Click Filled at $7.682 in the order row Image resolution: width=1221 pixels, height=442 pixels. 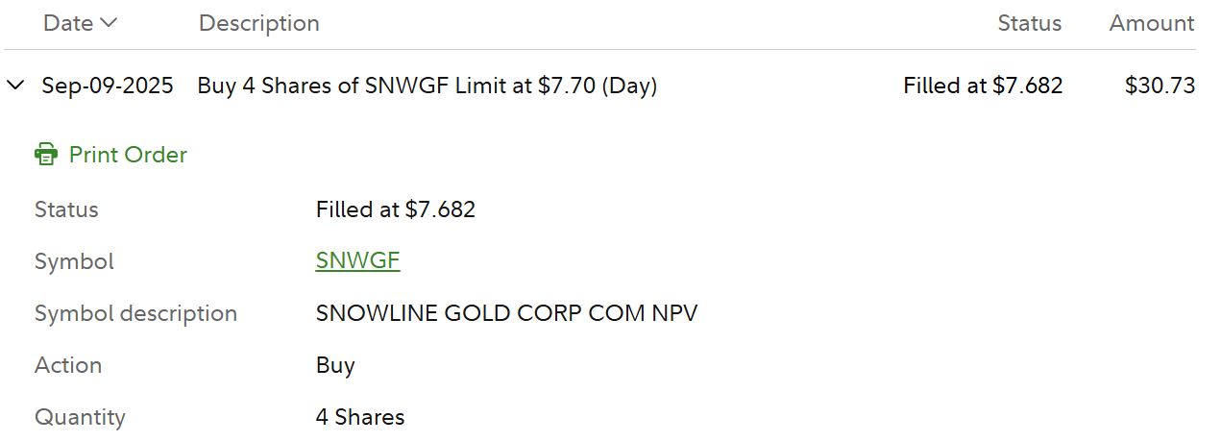pyautogui.click(x=982, y=86)
